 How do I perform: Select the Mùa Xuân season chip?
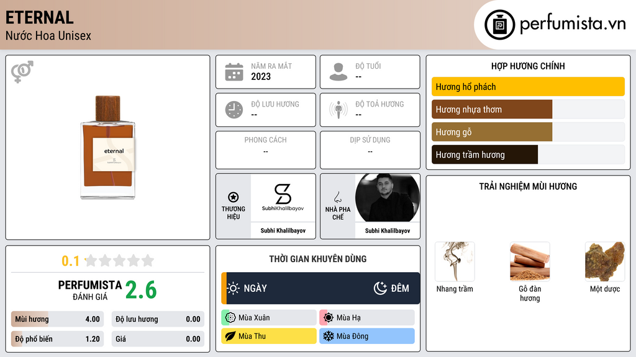click(269, 318)
